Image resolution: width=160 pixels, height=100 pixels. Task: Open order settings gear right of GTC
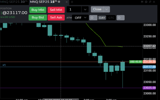tap(121, 18)
